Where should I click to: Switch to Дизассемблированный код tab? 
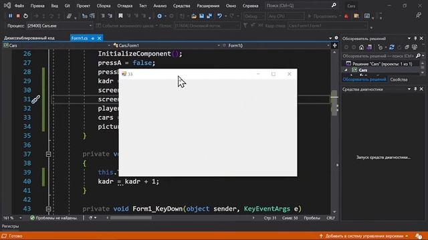(29, 38)
